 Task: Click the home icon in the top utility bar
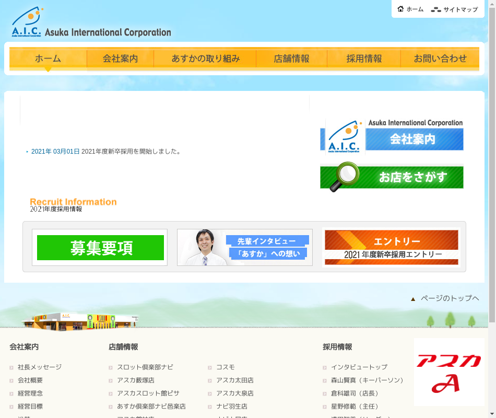point(400,9)
